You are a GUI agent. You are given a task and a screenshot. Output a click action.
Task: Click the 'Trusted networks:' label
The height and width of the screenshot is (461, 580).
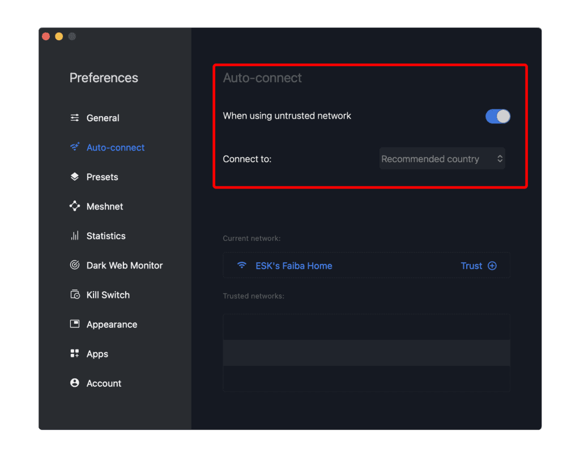click(x=253, y=296)
